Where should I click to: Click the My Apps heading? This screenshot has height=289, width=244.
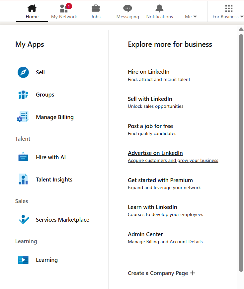tap(30, 45)
